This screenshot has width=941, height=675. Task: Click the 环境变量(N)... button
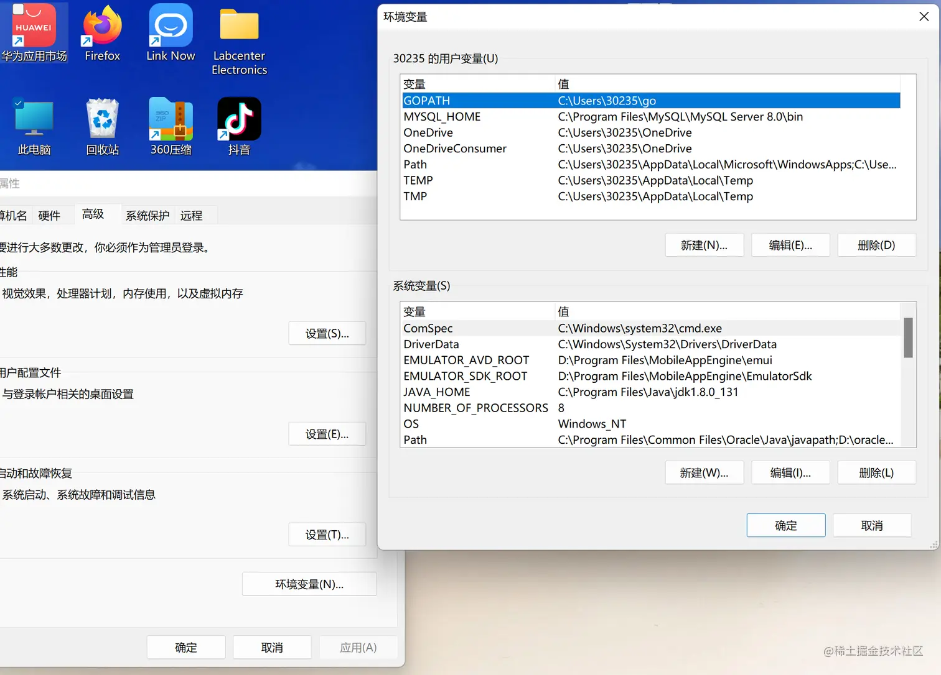(x=309, y=584)
